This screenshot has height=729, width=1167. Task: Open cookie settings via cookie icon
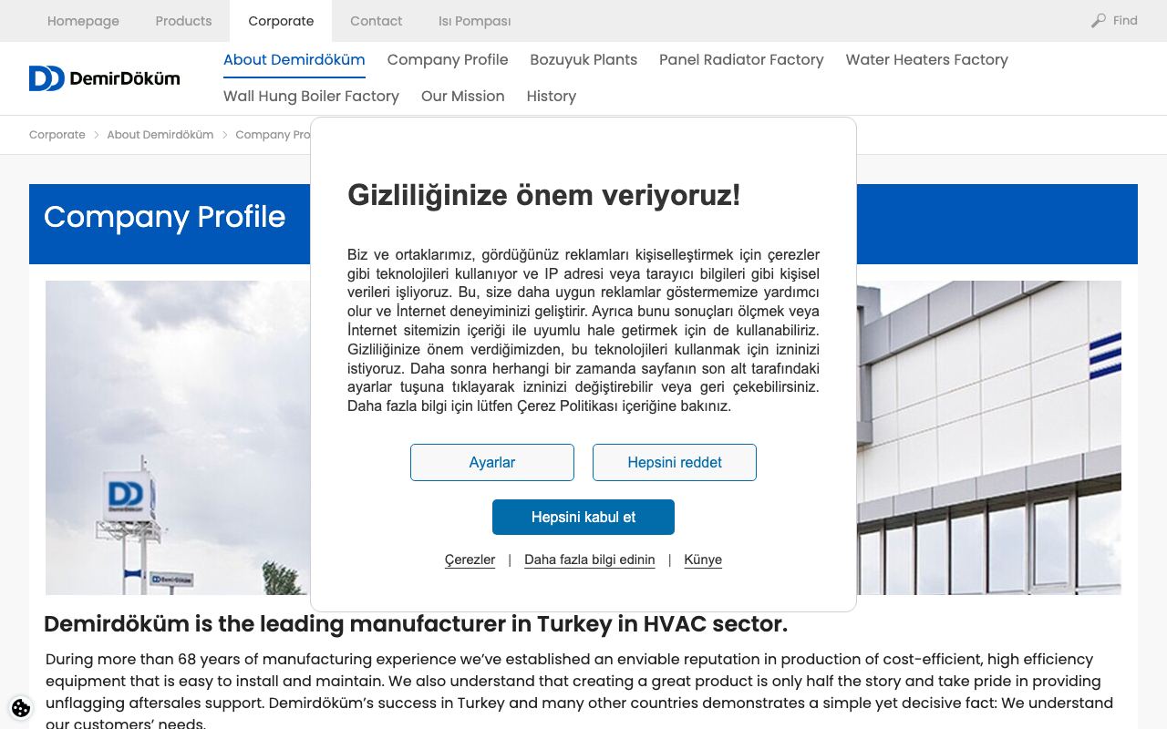(20, 708)
